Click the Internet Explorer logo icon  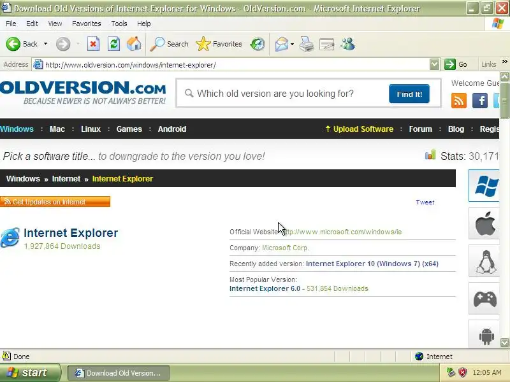10,237
